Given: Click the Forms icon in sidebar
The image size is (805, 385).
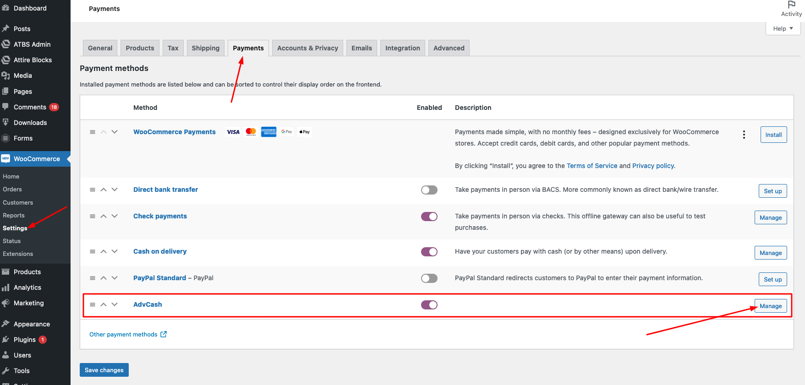Looking at the screenshot, I should tap(5, 138).
